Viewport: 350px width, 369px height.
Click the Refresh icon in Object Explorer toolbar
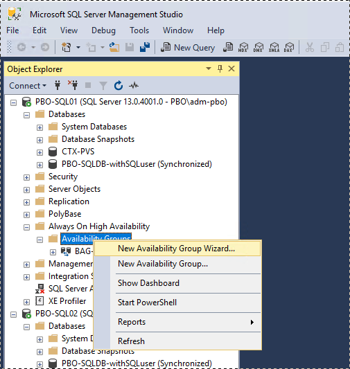coord(119,85)
